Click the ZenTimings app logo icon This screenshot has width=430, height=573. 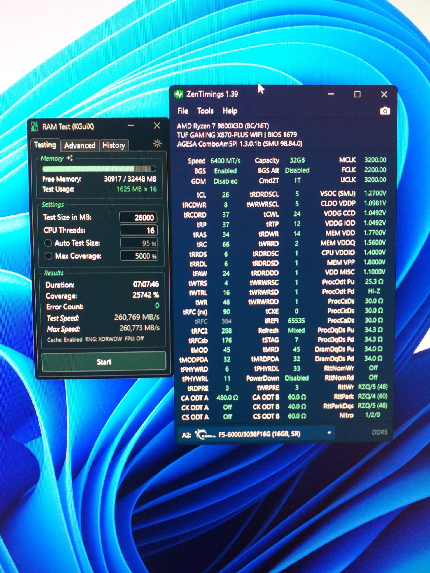pyautogui.click(x=179, y=94)
